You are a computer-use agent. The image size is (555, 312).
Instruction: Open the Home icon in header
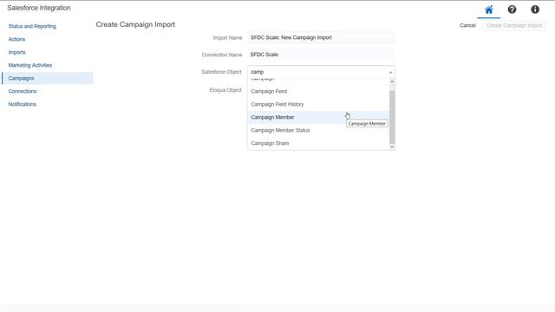tap(489, 10)
